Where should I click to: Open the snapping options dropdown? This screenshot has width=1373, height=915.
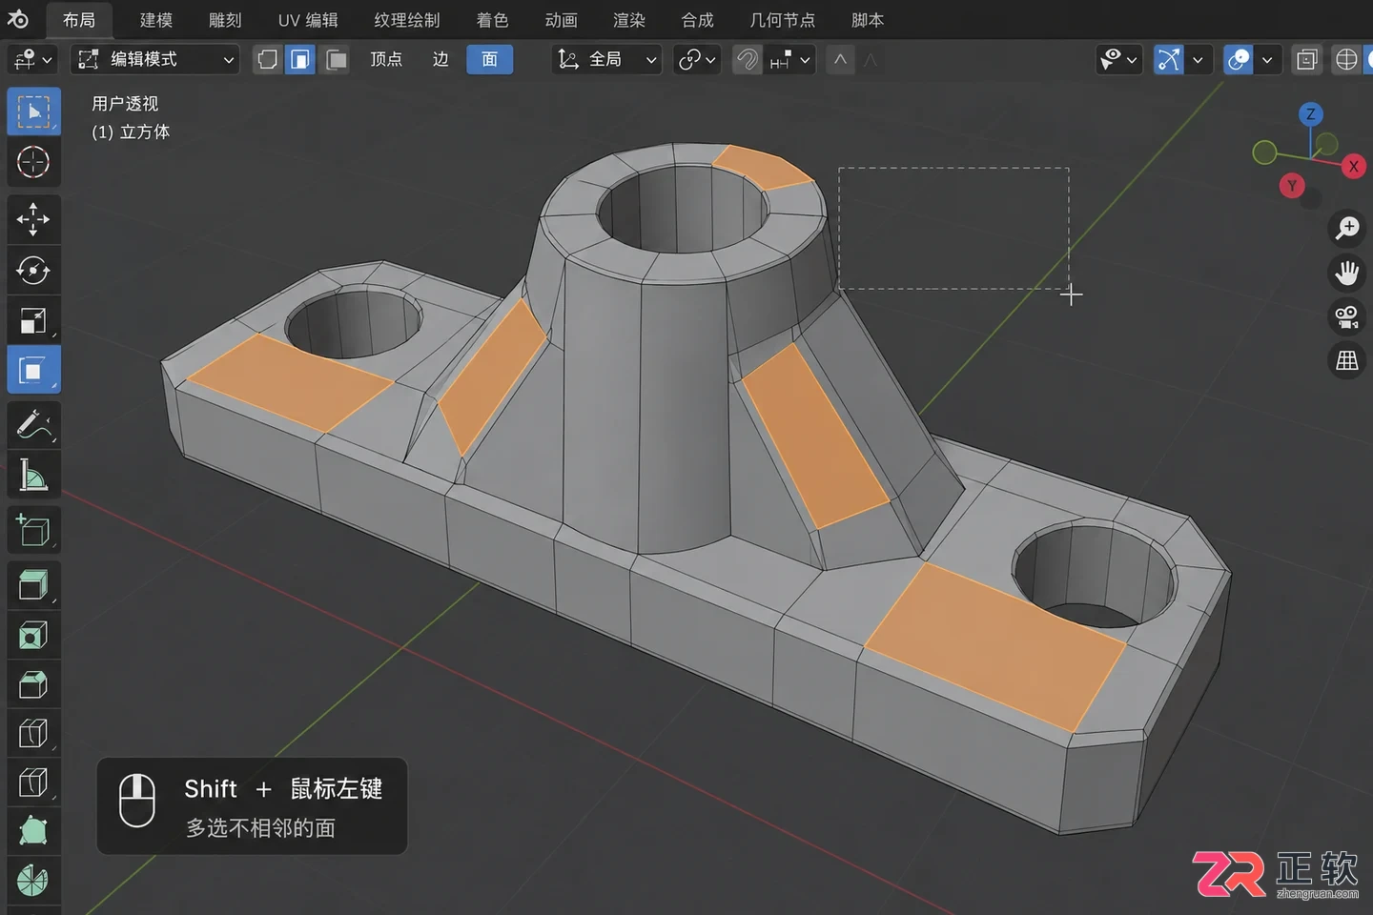pos(790,60)
